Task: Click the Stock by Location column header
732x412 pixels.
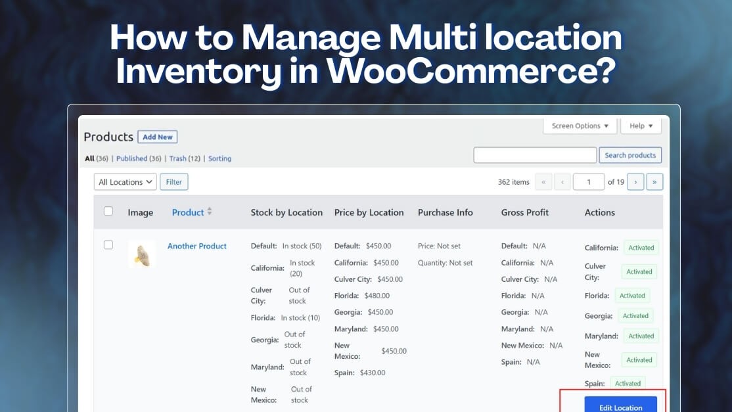Action: 286,212
